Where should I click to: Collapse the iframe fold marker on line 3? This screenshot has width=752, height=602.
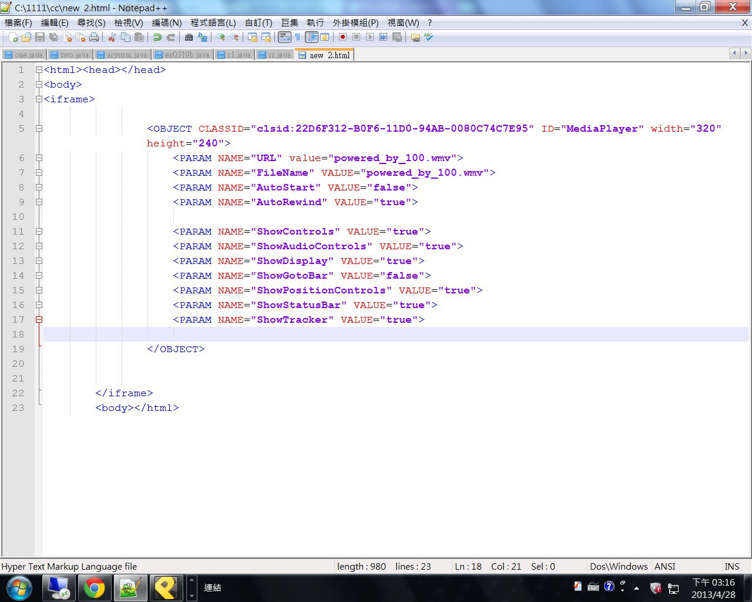(39, 99)
